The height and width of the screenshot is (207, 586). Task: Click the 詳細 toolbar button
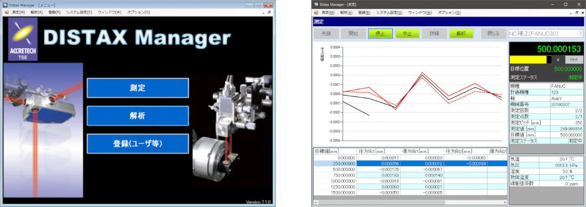[x=434, y=34]
